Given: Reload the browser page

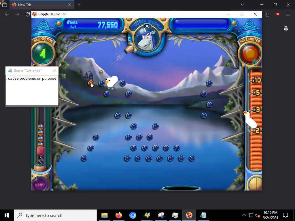Looking at the screenshot, I should pyautogui.click(x=28, y=14).
